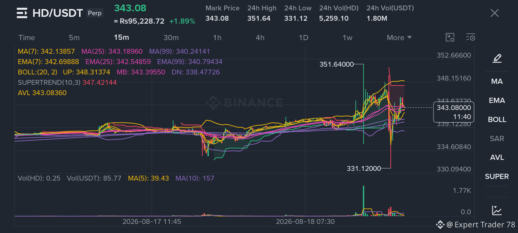Click the MB: 343.39550 legend value

(141, 72)
